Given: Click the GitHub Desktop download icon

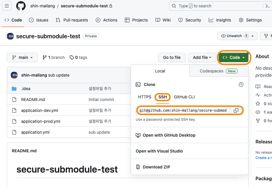Looking at the screenshot, I should (138, 135).
